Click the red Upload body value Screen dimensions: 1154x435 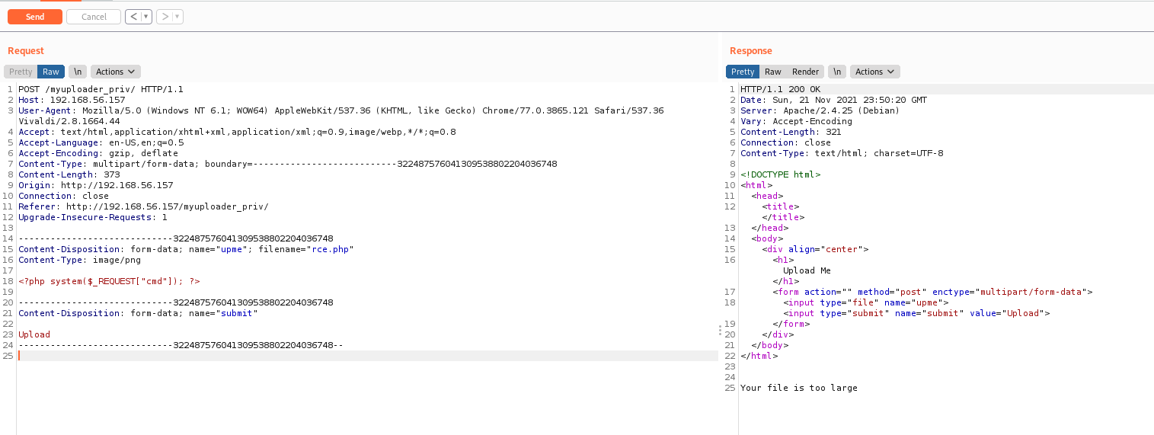click(34, 334)
